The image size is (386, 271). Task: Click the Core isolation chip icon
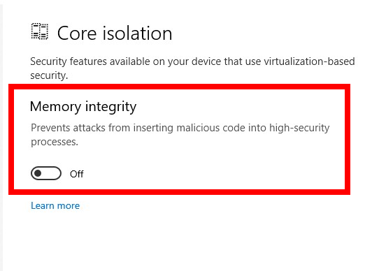[40, 31]
